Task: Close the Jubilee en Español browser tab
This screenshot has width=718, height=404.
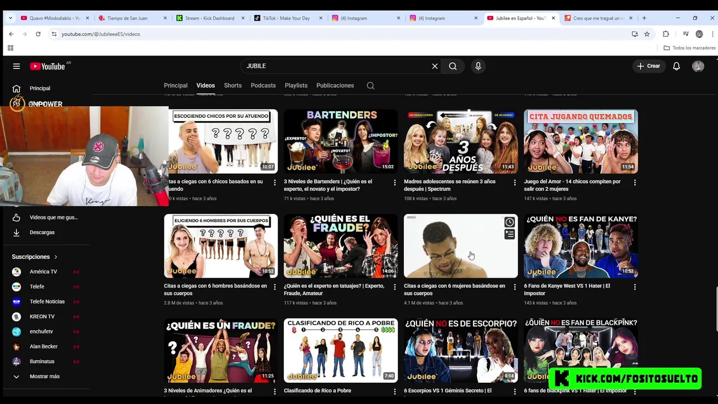Action: click(553, 18)
